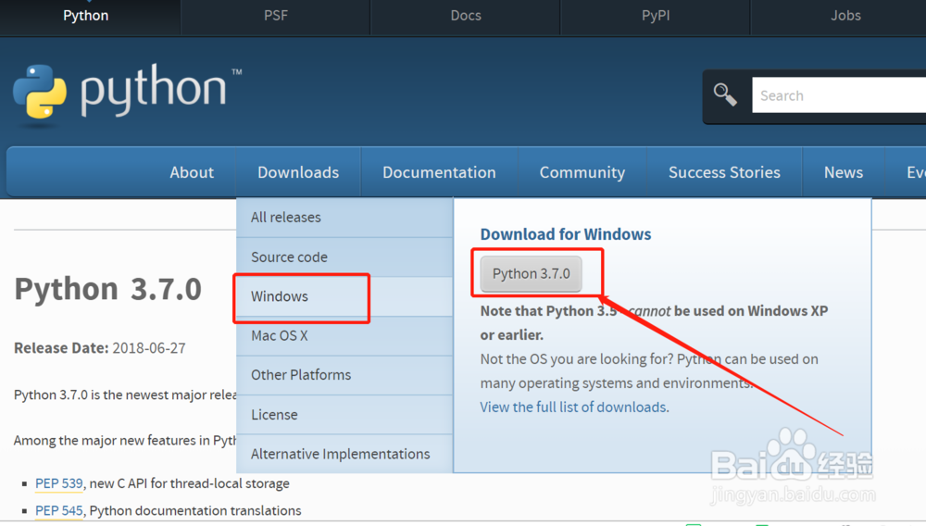
Task: Click the Release Date 2018-06-27 text
Action: [100, 348]
